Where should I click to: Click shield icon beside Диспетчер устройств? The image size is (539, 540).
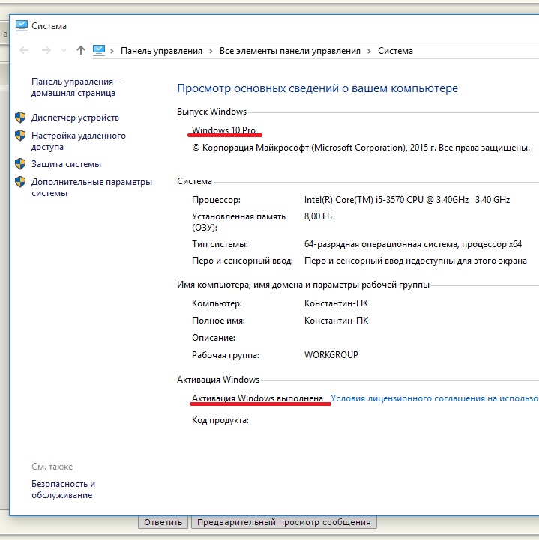[20, 118]
